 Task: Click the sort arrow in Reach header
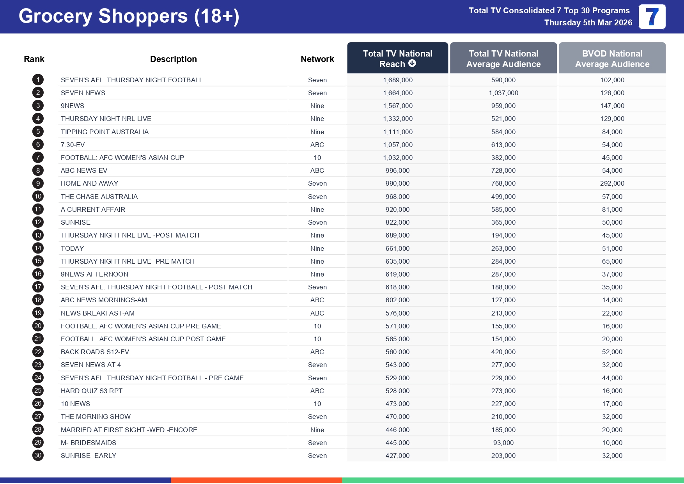412,64
